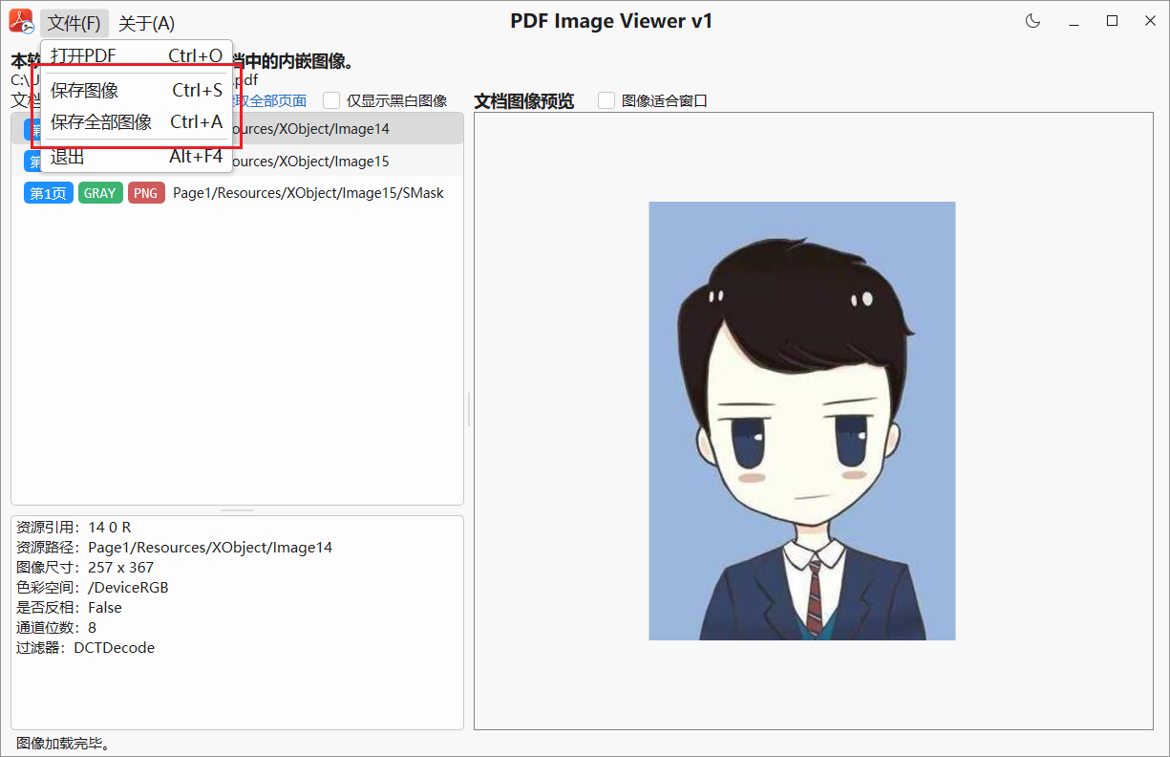Open the 关于(A) menu
This screenshot has height=757, width=1170.
coord(146,23)
